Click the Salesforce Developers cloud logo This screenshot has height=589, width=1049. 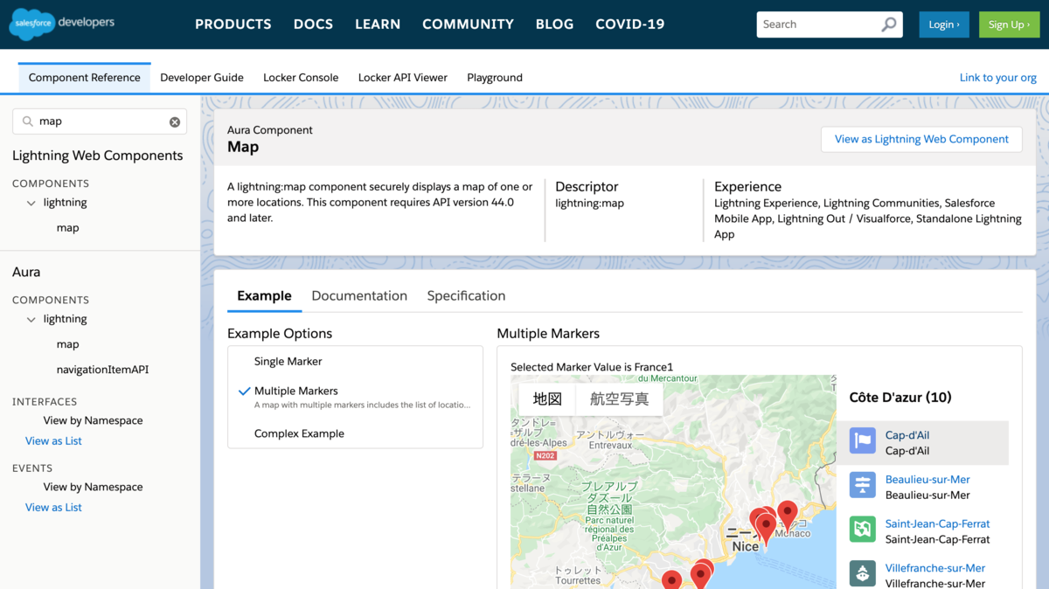coord(62,24)
